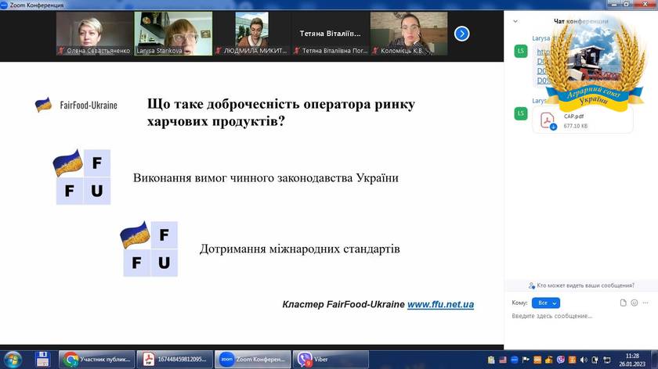Switch to Chrome 'Участник публик...' taskbar window

coord(96,360)
